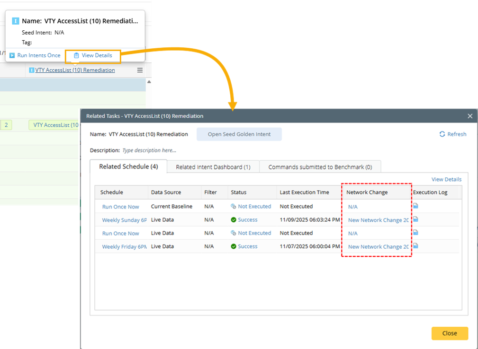This screenshot has width=478, height=349.
Task: Open the Run Once Now Current Baseline schedule
Action: tap(120, 207)
